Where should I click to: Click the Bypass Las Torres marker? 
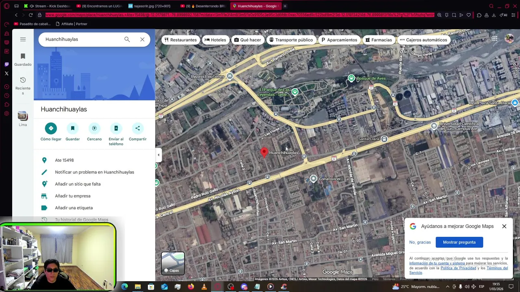click(x=230, y=76)
